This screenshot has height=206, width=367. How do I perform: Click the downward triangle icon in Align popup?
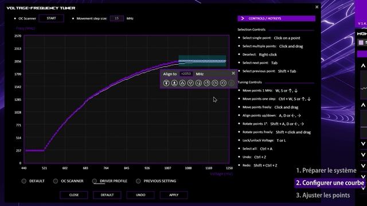[x=190, y=83]
